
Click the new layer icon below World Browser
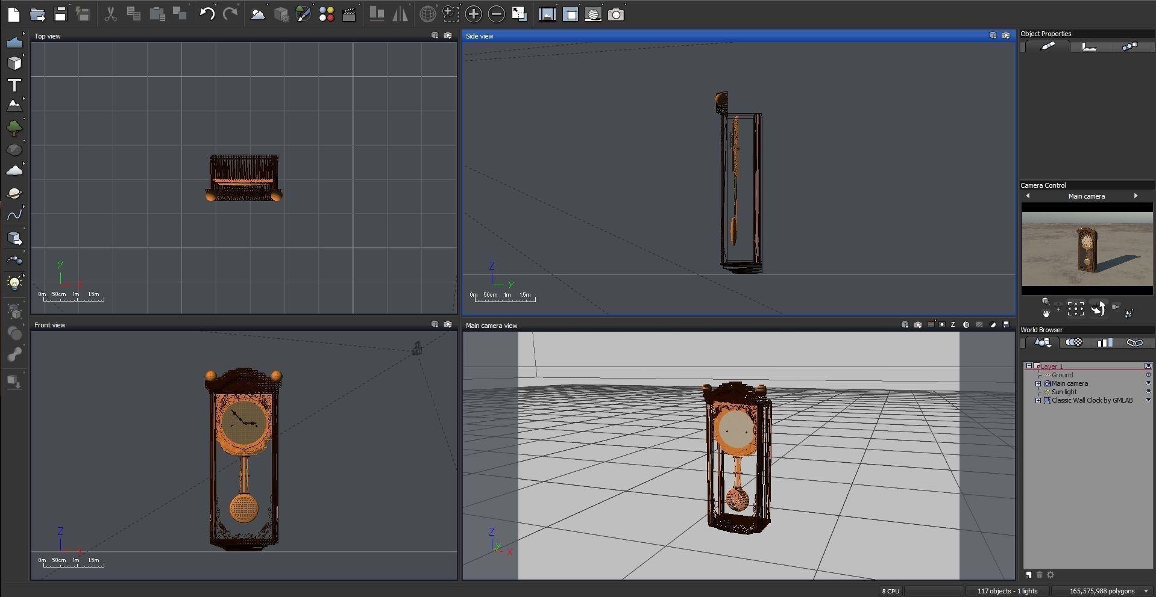click(1029, 575)
